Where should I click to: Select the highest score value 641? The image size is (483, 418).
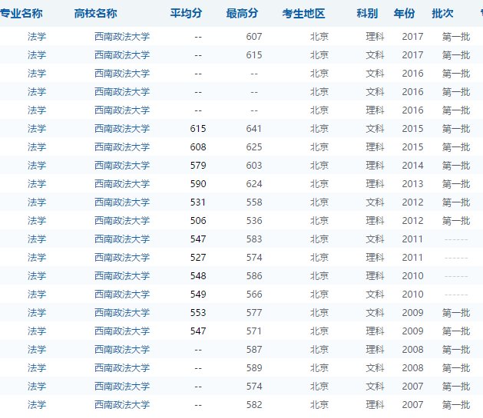pyautogui.click(x=254, y=129)
